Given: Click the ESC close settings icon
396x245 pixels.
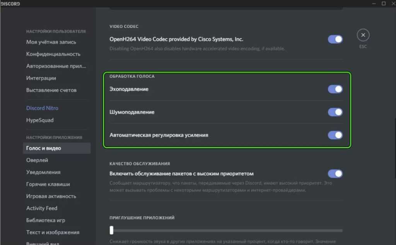Looking at the screenshot, I should 363,35.
